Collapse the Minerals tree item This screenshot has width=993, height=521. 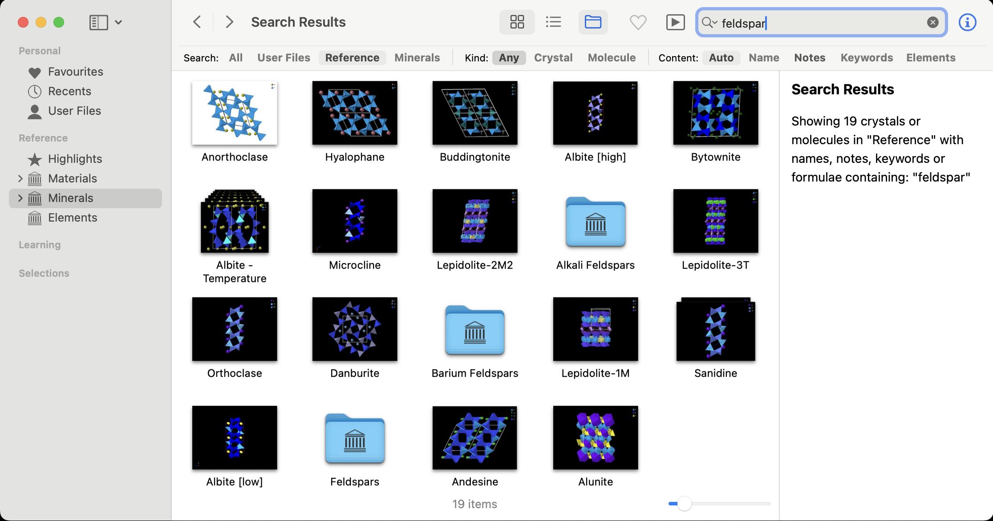[x=20, y=198]
